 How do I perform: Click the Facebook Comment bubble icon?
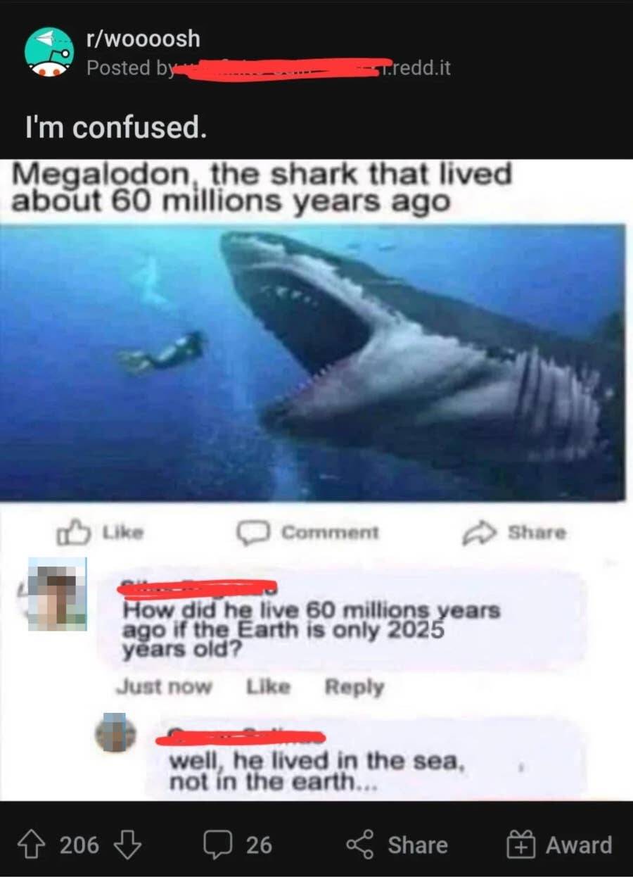pos(248,534)
